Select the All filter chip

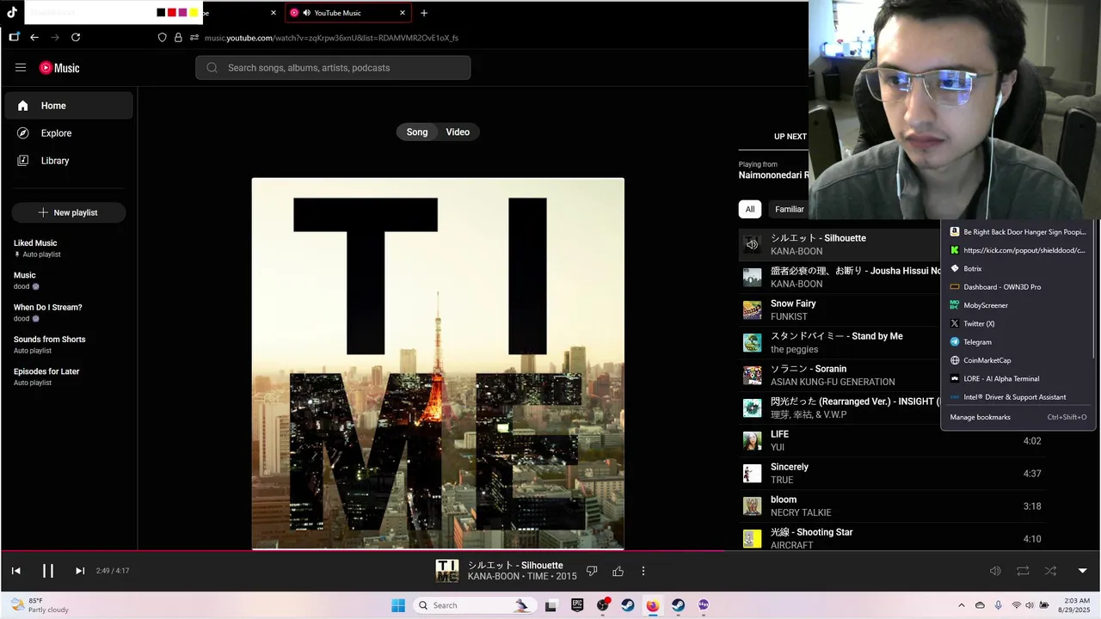click(750, 209)
